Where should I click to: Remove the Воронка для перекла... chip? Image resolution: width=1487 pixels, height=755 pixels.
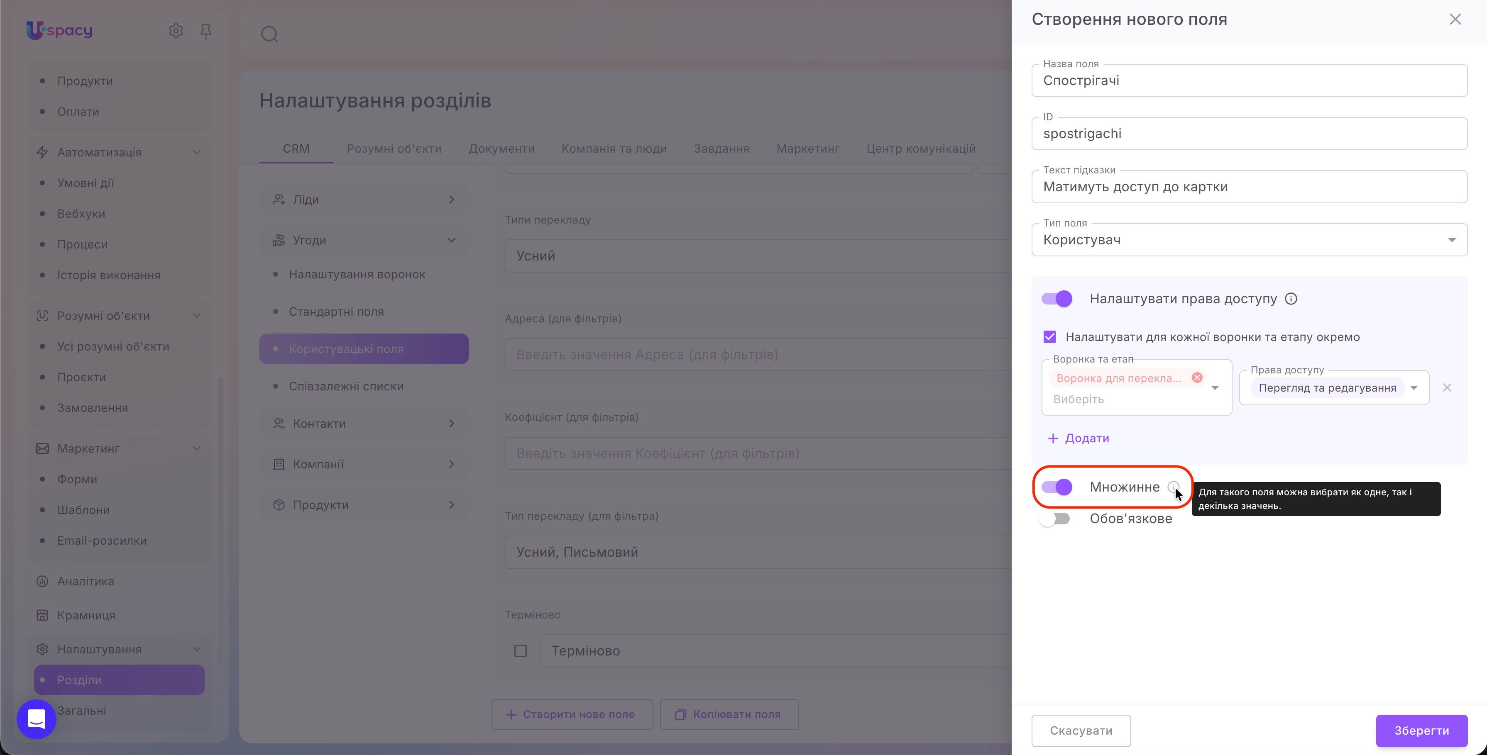point(1197,378)
